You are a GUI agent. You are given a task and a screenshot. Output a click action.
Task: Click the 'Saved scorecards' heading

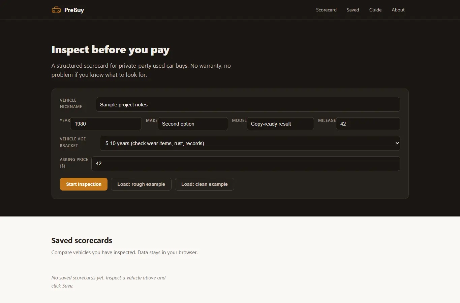(82, 240)
